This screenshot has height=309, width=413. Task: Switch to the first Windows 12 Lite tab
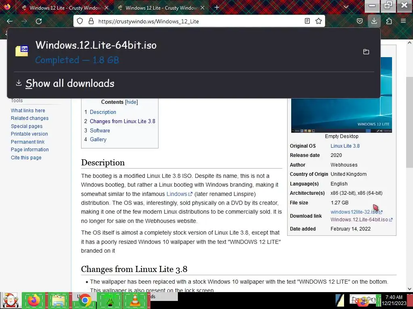pos(64,8)
